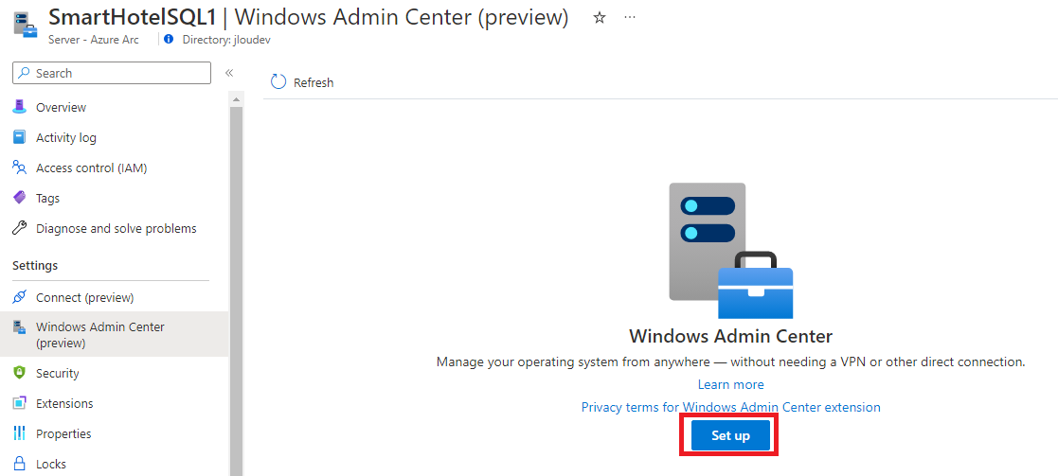The height and width of the screenshot is (476, 1058).
Task: Click the Refresh toolbar label
Action: [x=314, y=82]
